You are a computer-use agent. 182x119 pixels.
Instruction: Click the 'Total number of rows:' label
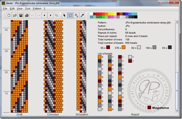(110, 40)
